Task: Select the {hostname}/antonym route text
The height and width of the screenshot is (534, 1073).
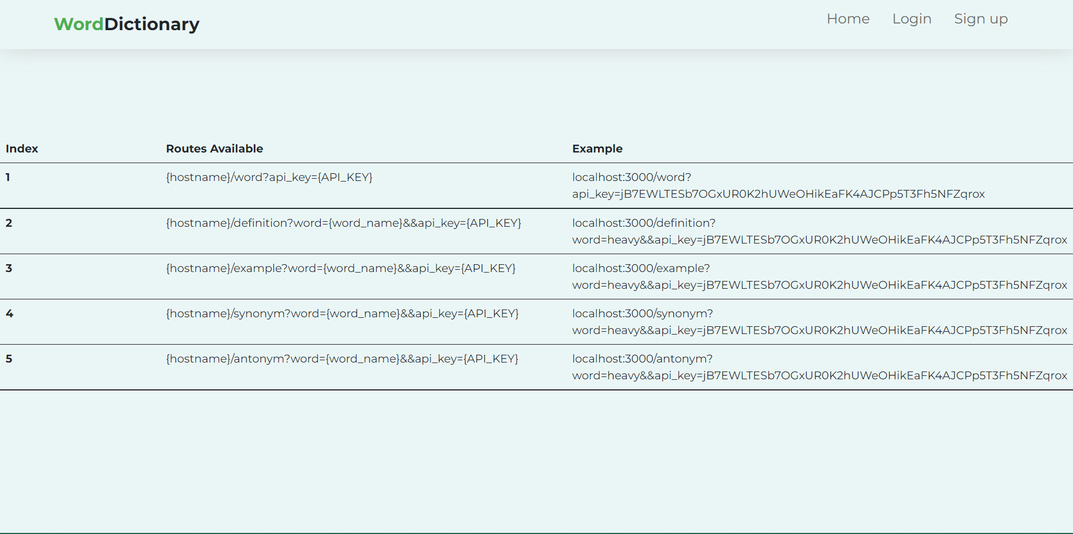Action: [x=342, y=359]
